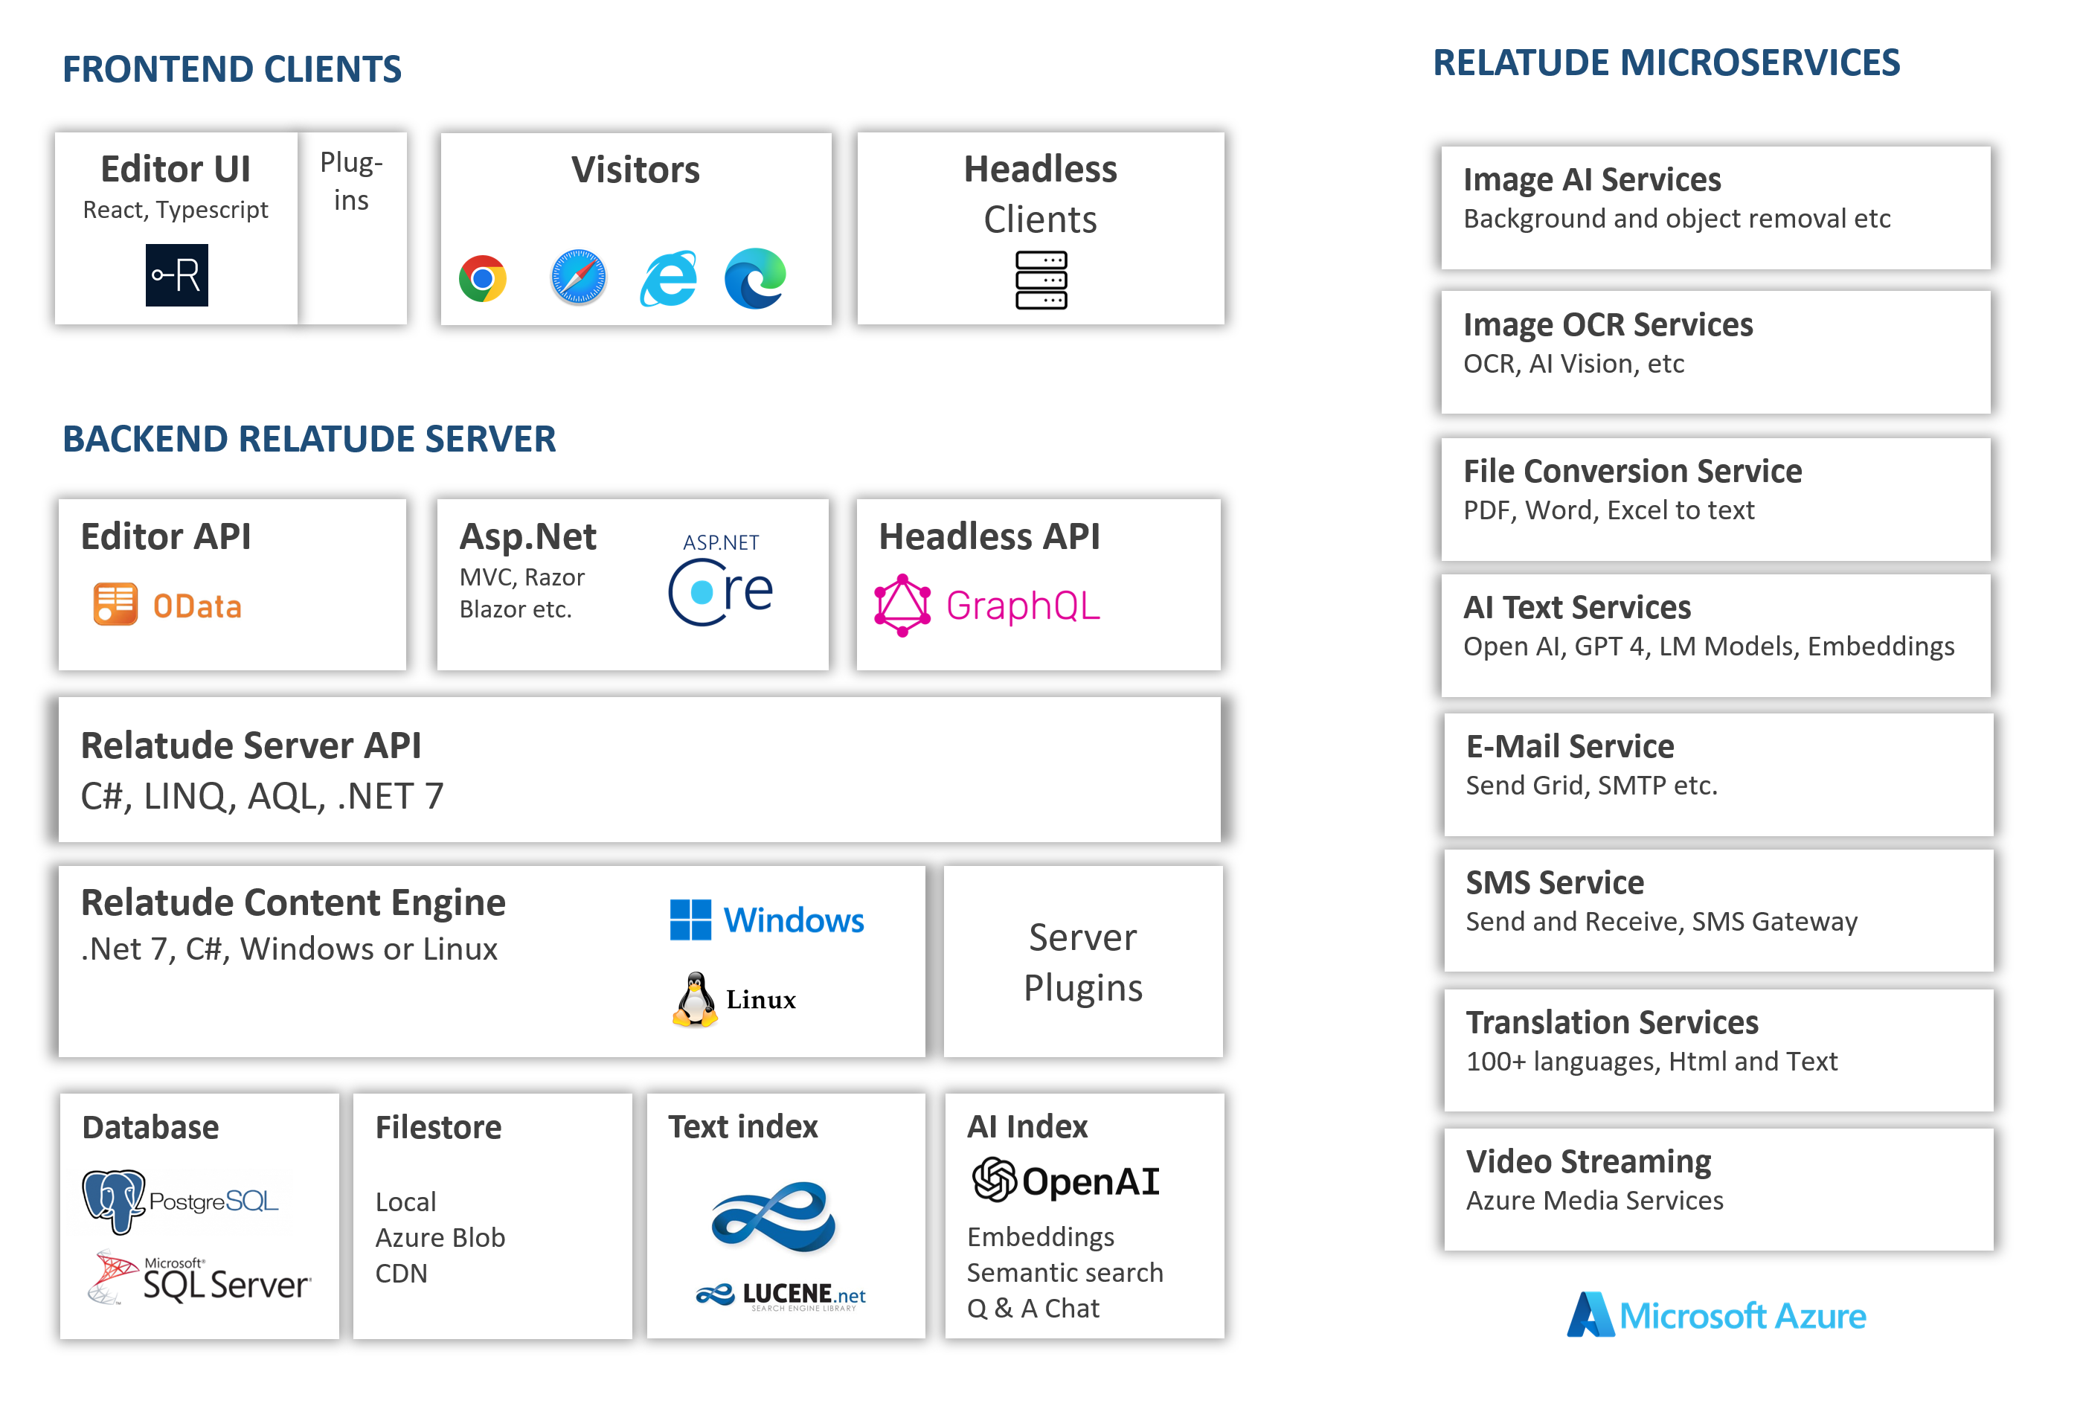Click the Microsoft SQL Server logo
Viewport: 2080px width, 1415px height.
[199, 1278]
